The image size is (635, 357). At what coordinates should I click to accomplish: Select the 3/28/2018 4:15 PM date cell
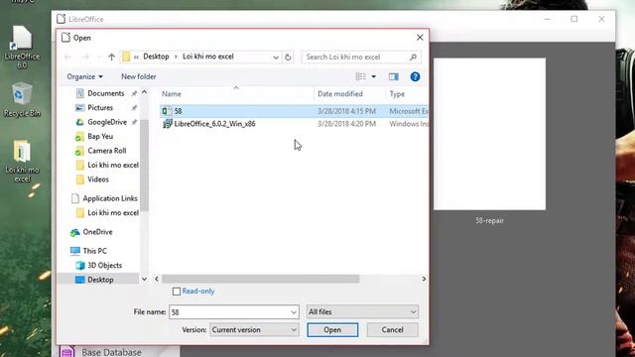click(x=346, y=111)
